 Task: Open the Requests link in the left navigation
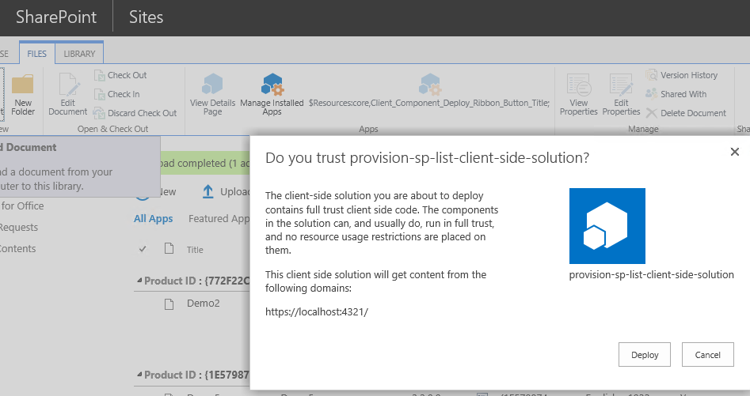click(x=19, y=228)
